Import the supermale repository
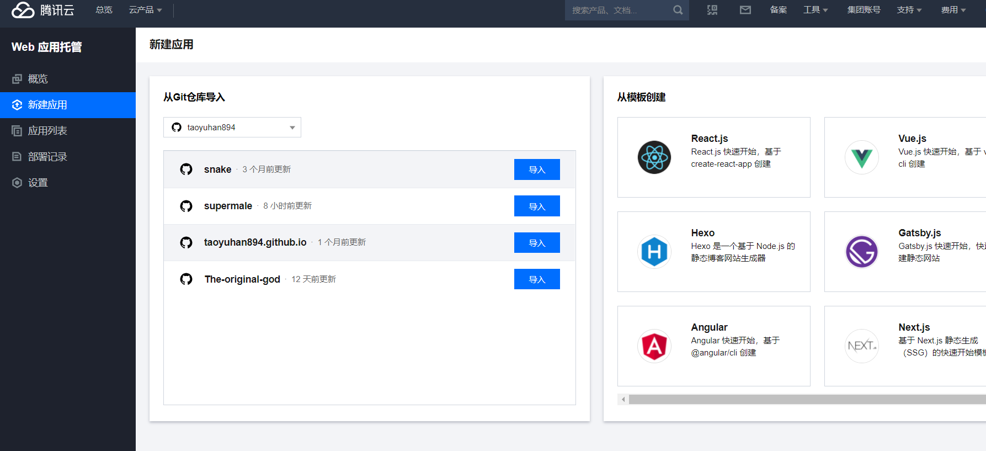This screenshot has height=451, width=986. [537, 206]
